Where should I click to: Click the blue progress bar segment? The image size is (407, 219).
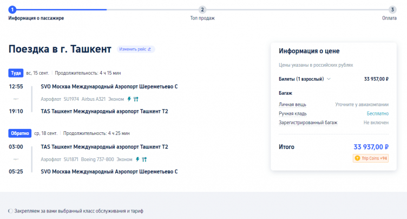[61, 10]
